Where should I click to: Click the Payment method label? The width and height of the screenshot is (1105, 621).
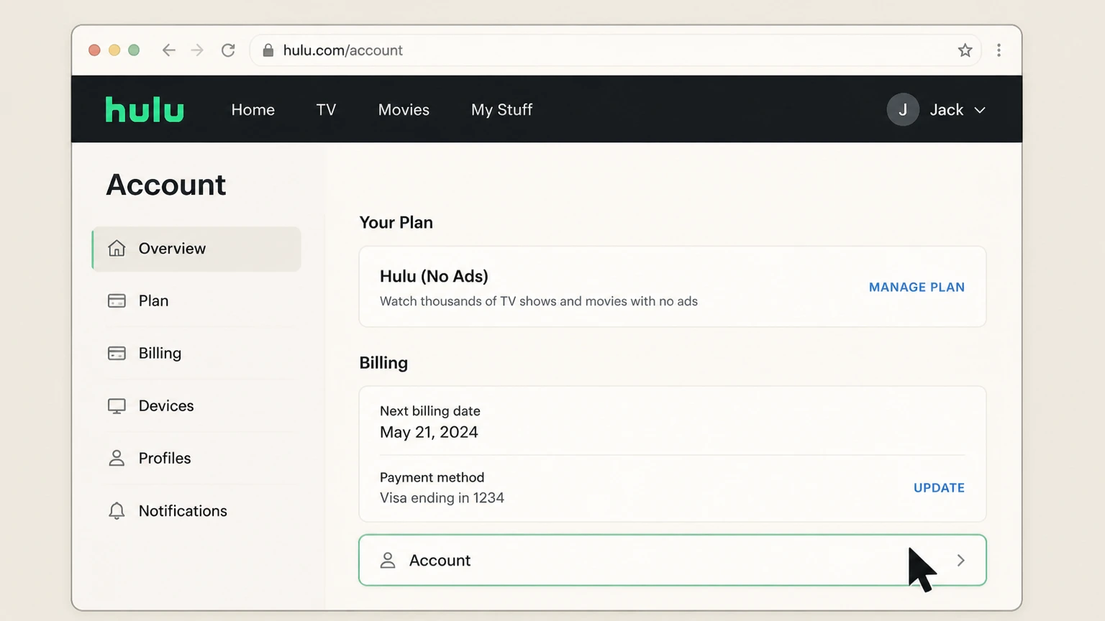click(x=432, y=477)
